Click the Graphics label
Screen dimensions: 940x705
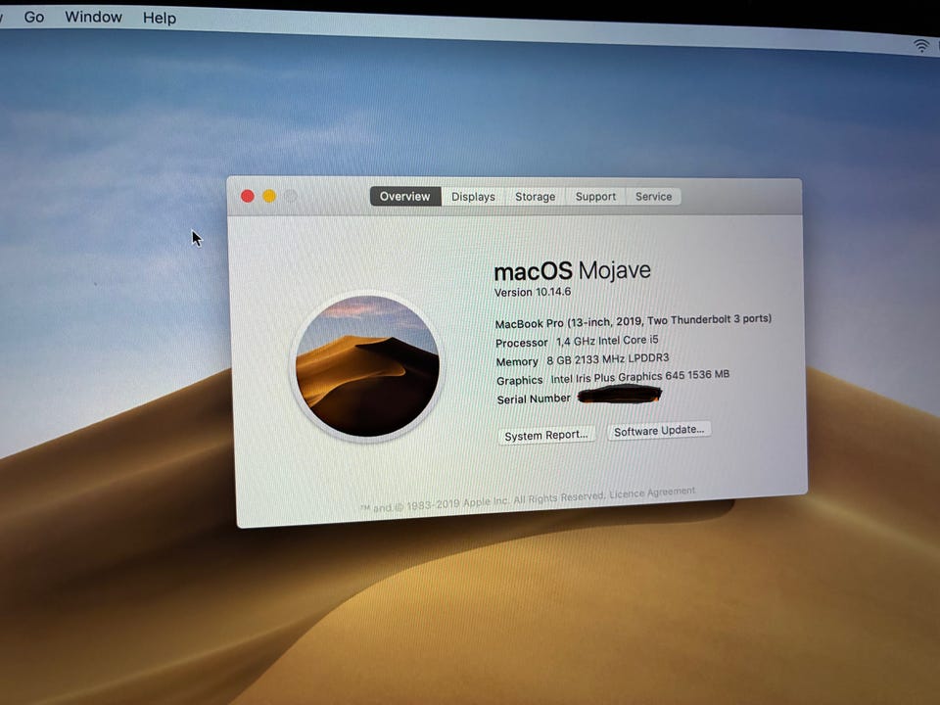(519, 380)
